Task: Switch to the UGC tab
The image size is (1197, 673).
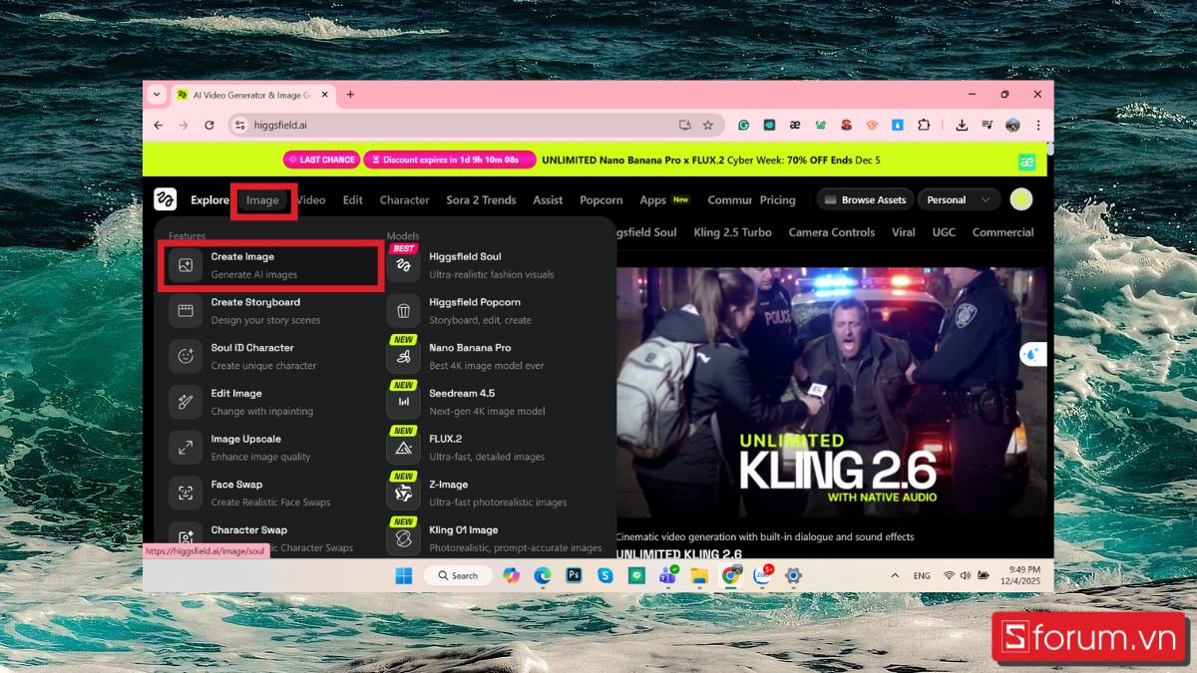Action: pos(944,232)
